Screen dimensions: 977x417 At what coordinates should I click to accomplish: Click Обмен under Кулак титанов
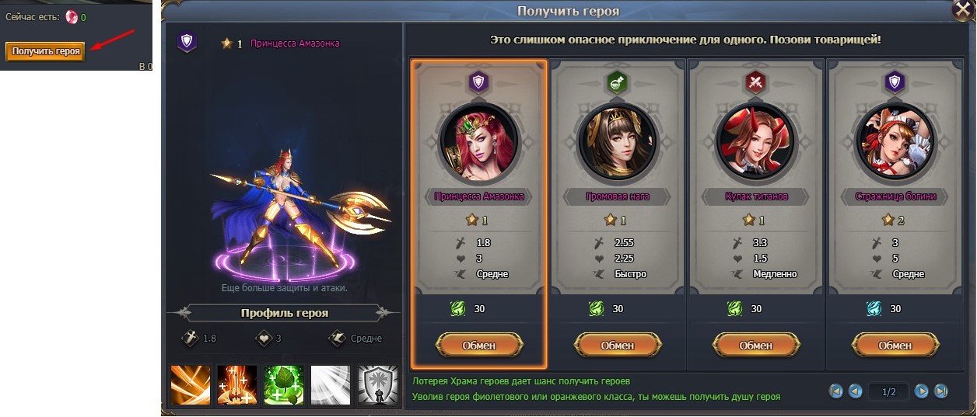(x=756, y=345)
